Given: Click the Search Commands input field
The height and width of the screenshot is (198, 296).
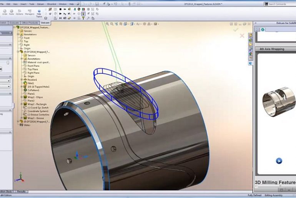Looking at the screenshot, I should [x=281, y=4].
